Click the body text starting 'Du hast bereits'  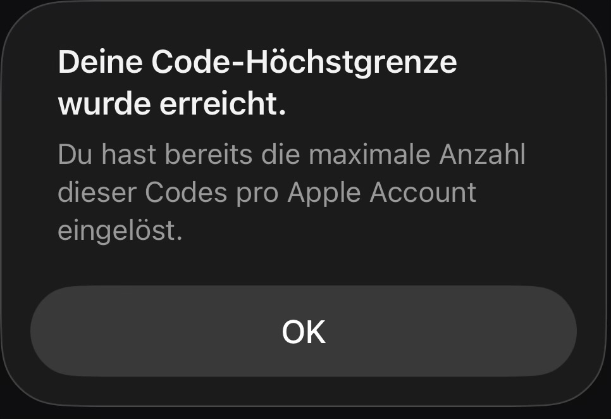(292, 192)
